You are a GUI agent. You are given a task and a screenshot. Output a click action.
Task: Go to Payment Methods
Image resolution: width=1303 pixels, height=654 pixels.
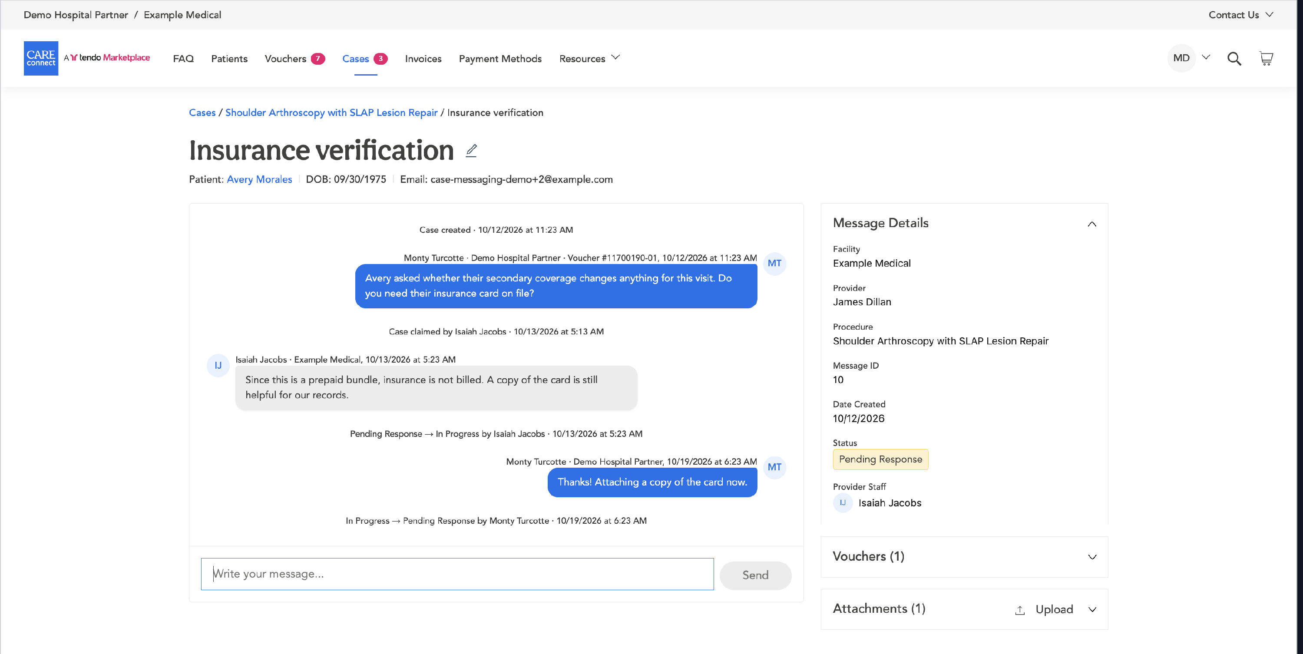[x=500, y=59]
